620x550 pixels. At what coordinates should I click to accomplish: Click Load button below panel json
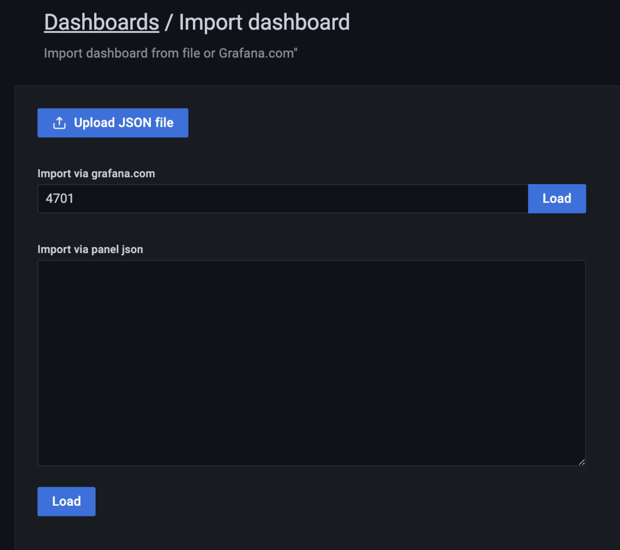(67, 501)
